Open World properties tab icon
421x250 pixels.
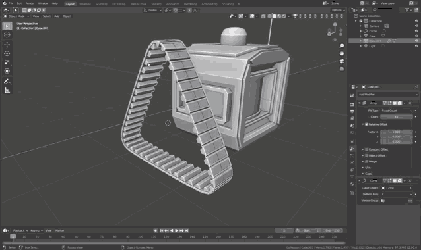click(352, 132)
